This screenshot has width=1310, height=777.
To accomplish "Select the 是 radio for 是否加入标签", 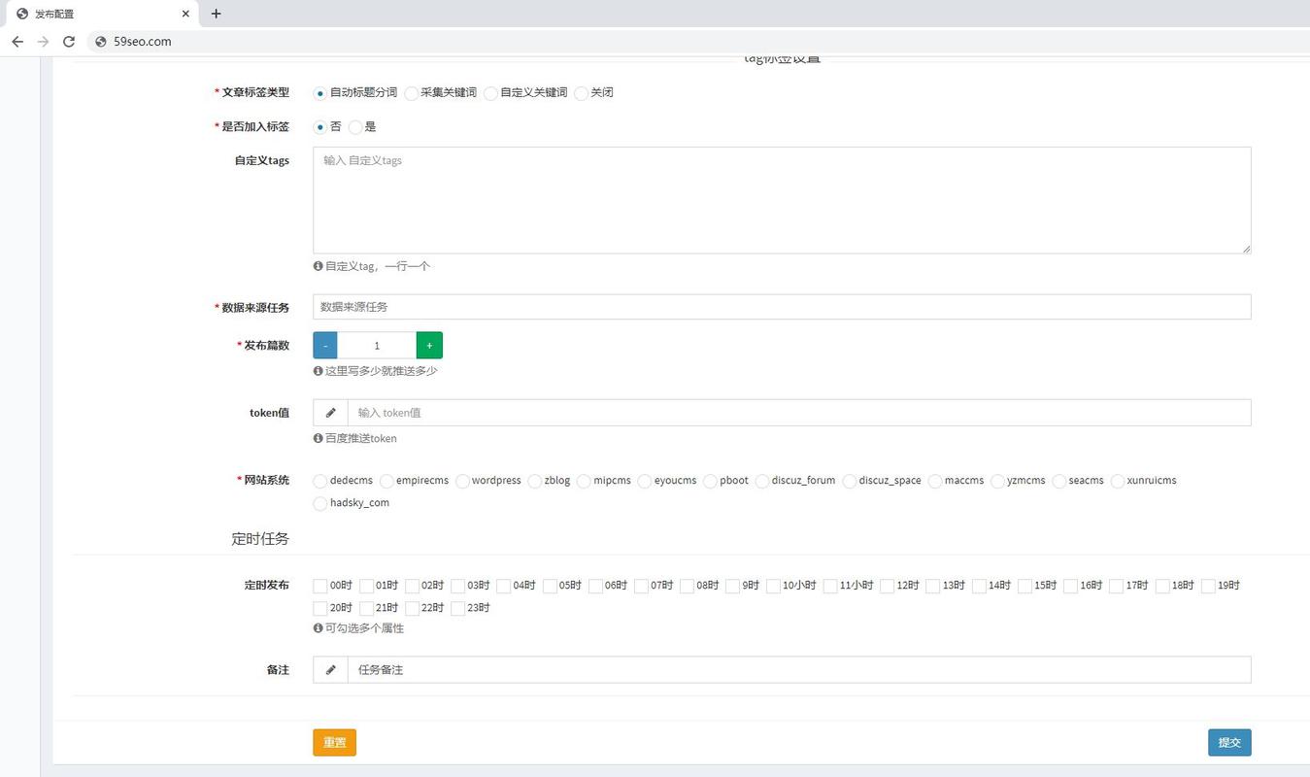I will point(355,126).
